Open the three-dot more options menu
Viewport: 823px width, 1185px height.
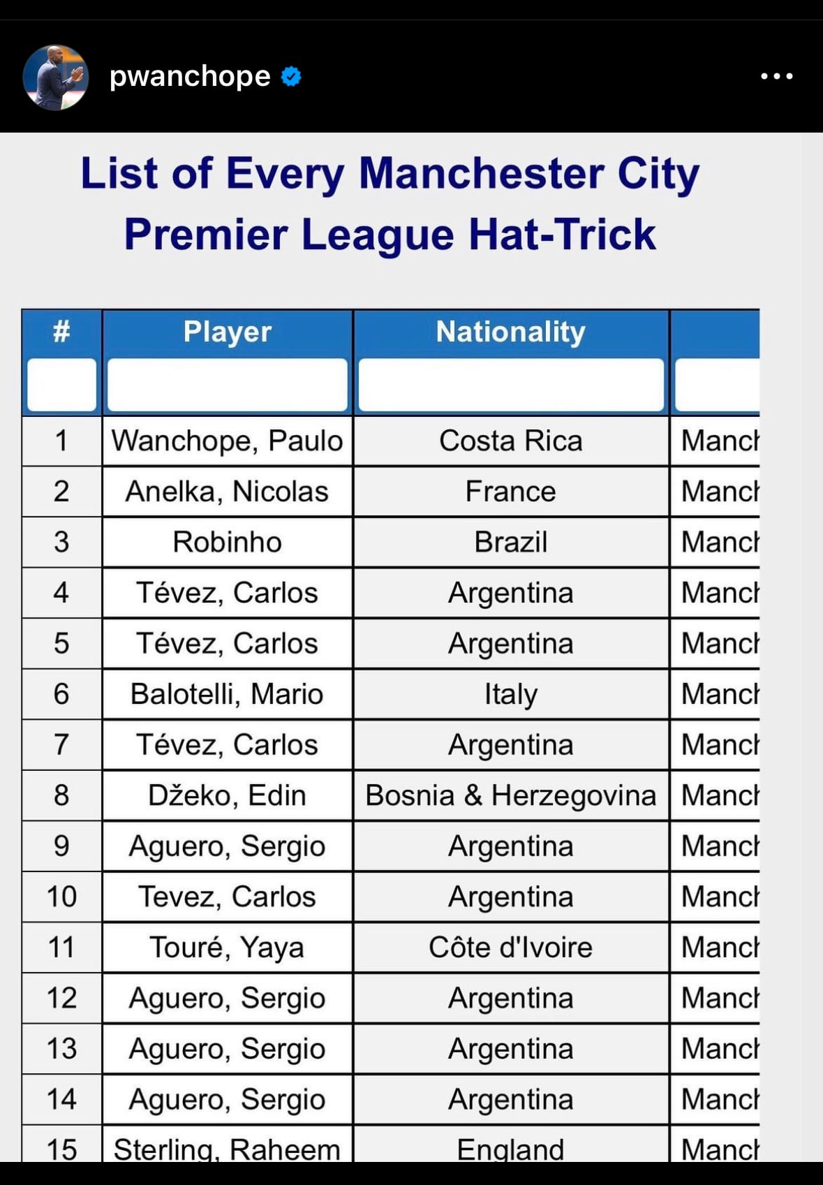776,76
